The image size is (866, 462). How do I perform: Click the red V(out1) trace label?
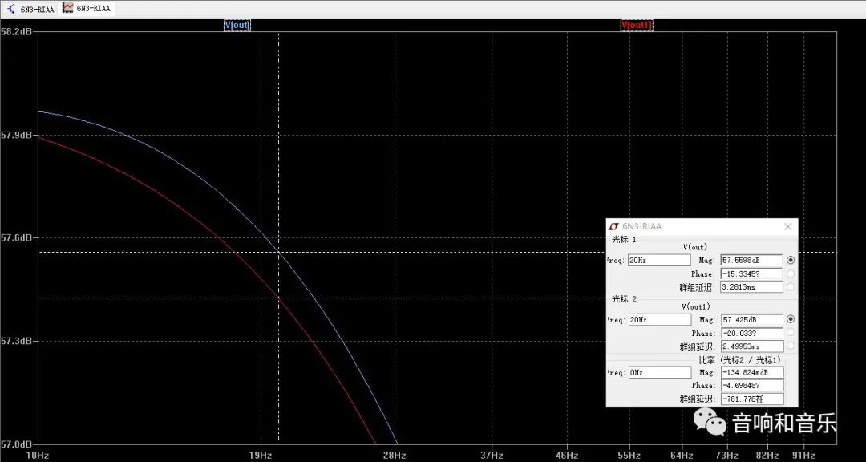(637, 25)
